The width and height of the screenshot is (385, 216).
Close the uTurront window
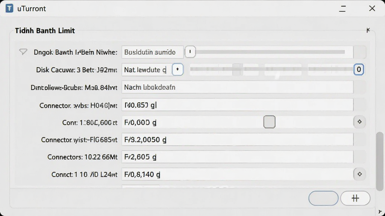(x=372, y=8)
